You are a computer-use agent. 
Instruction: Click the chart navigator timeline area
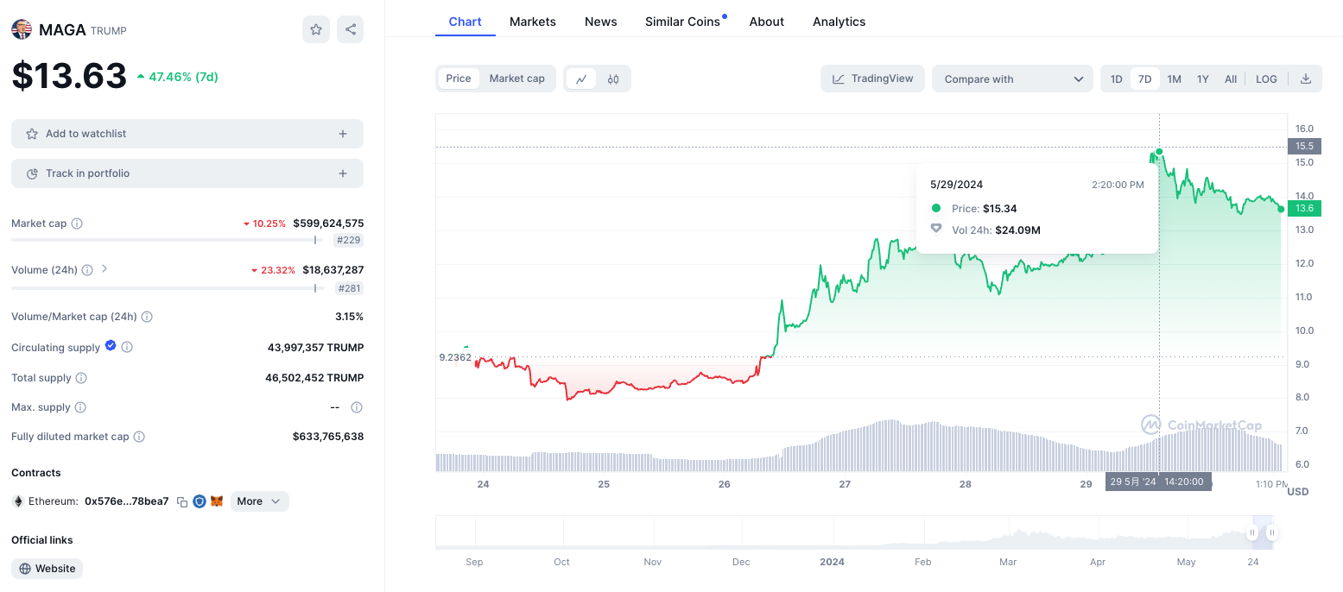click(x=855, y=532)
